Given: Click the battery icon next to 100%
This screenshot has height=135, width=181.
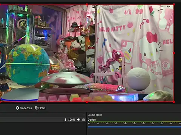Looking at the screenshot, I should 65,120.
